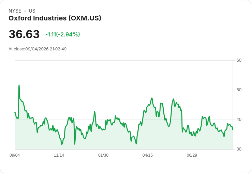This screenshot has width=251, height=173.
Task: Click the -1.11(-2.94%) price change text
Action: (63, 34)
